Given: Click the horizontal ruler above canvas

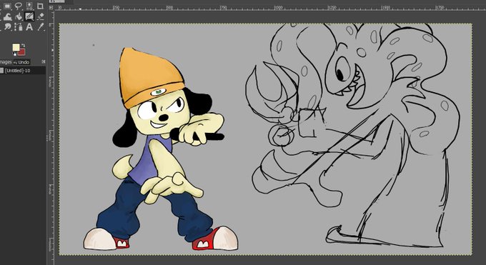Looking at the screenshot, I should tap(270, 7).
